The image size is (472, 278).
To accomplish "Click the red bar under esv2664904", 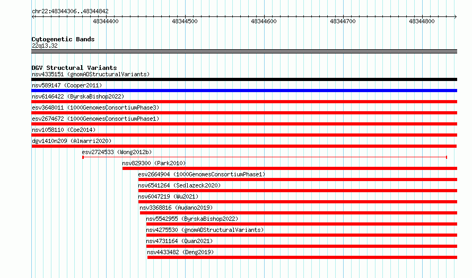I will pos(298,180).
